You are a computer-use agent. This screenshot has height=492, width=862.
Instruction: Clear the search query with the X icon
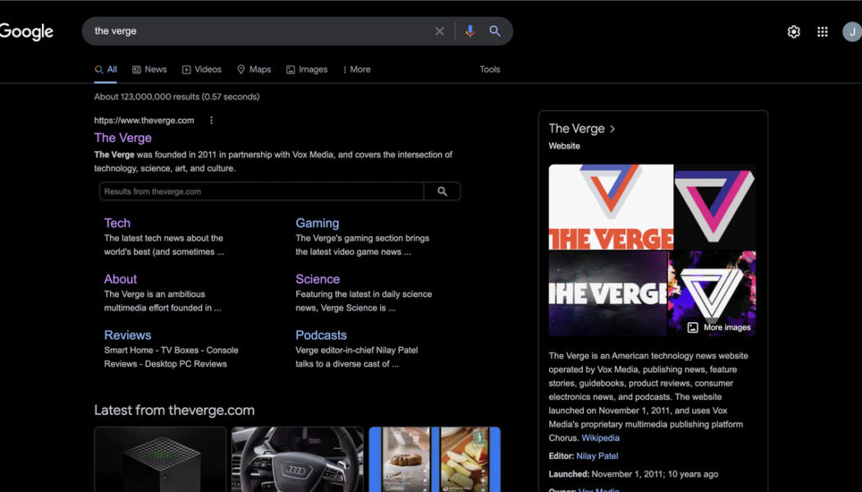(x=439, y=30)
